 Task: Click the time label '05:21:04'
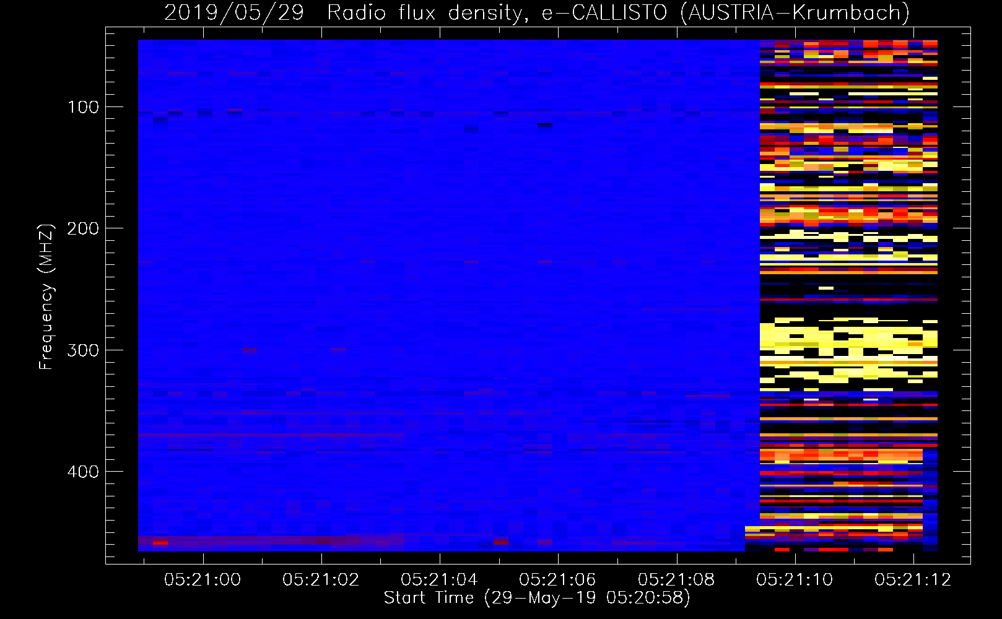(x=439, y=579)
